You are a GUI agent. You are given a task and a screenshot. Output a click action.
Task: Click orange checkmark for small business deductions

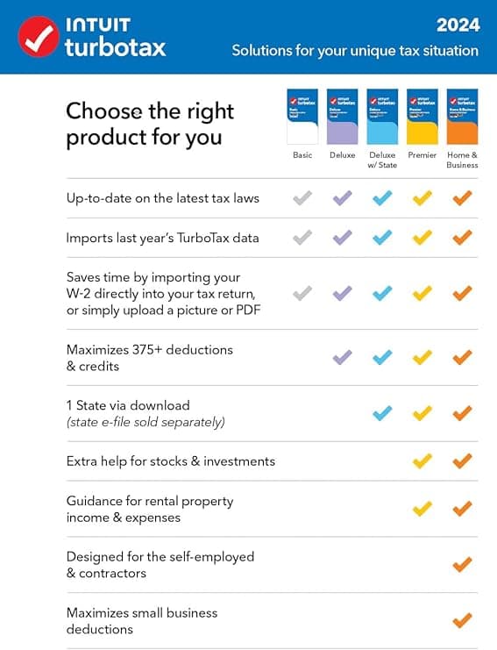point(462,620)
